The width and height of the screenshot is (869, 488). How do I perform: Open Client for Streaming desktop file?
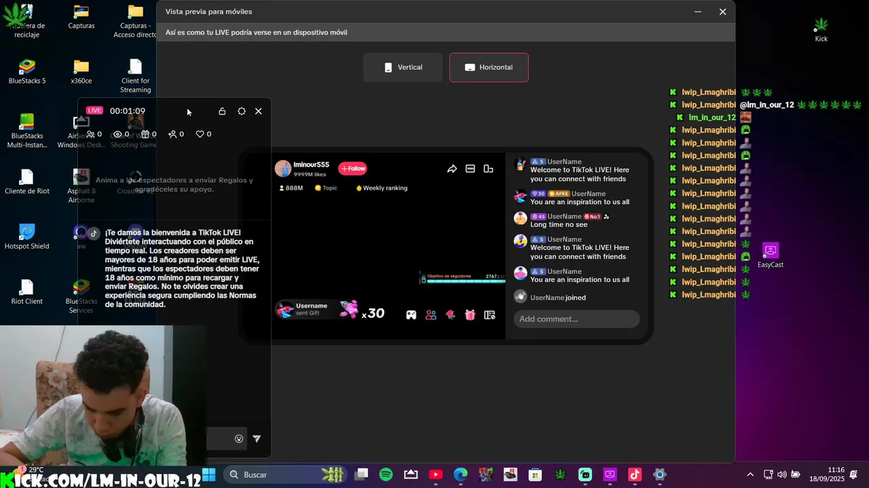click(136, 76)
